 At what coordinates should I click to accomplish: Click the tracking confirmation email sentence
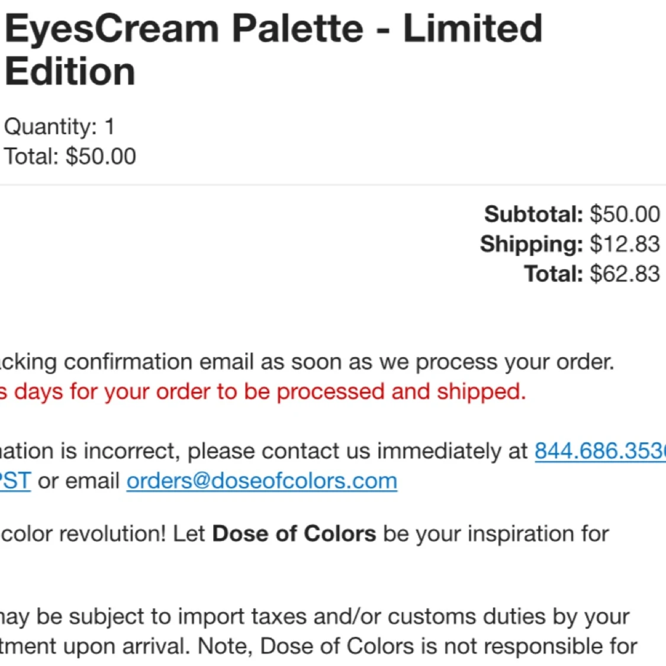(308, 362)
